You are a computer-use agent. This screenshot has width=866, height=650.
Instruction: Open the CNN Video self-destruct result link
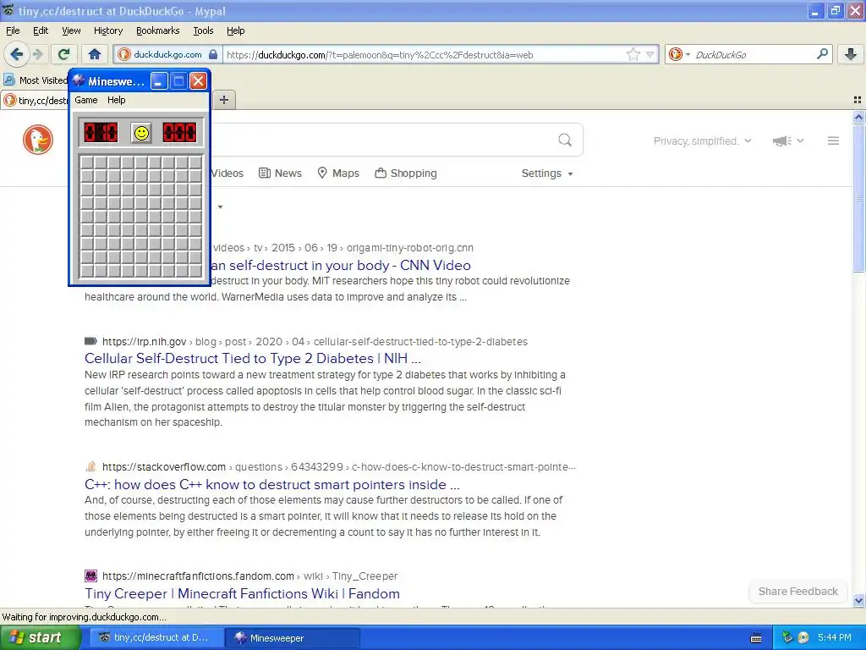pyautogui.click(x=341, y=265)
